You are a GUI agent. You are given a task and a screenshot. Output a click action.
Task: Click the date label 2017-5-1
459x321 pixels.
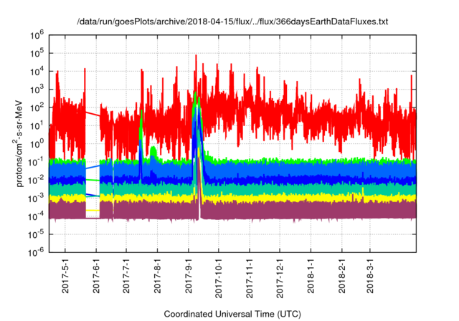[65, 275]
